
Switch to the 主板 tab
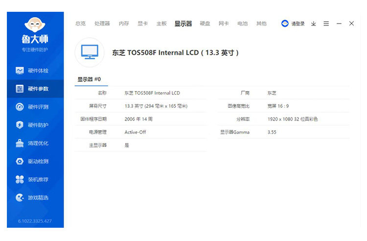click(x=161, y=24)
